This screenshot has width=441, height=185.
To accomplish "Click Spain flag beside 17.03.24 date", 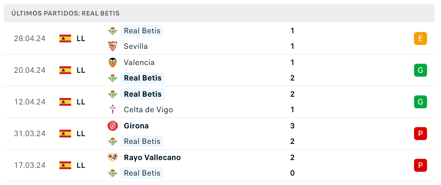I will point(65,165).
